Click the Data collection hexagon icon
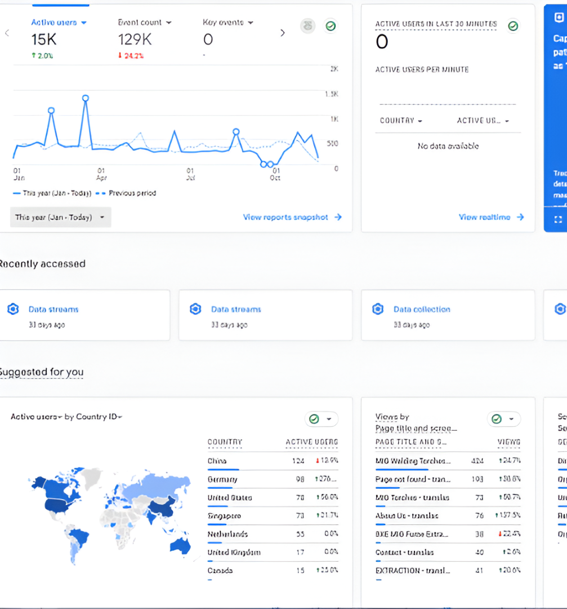 pyautogui.click(x=378, y=309)
